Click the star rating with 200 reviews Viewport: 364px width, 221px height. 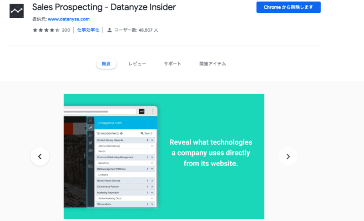pos(46,30)
